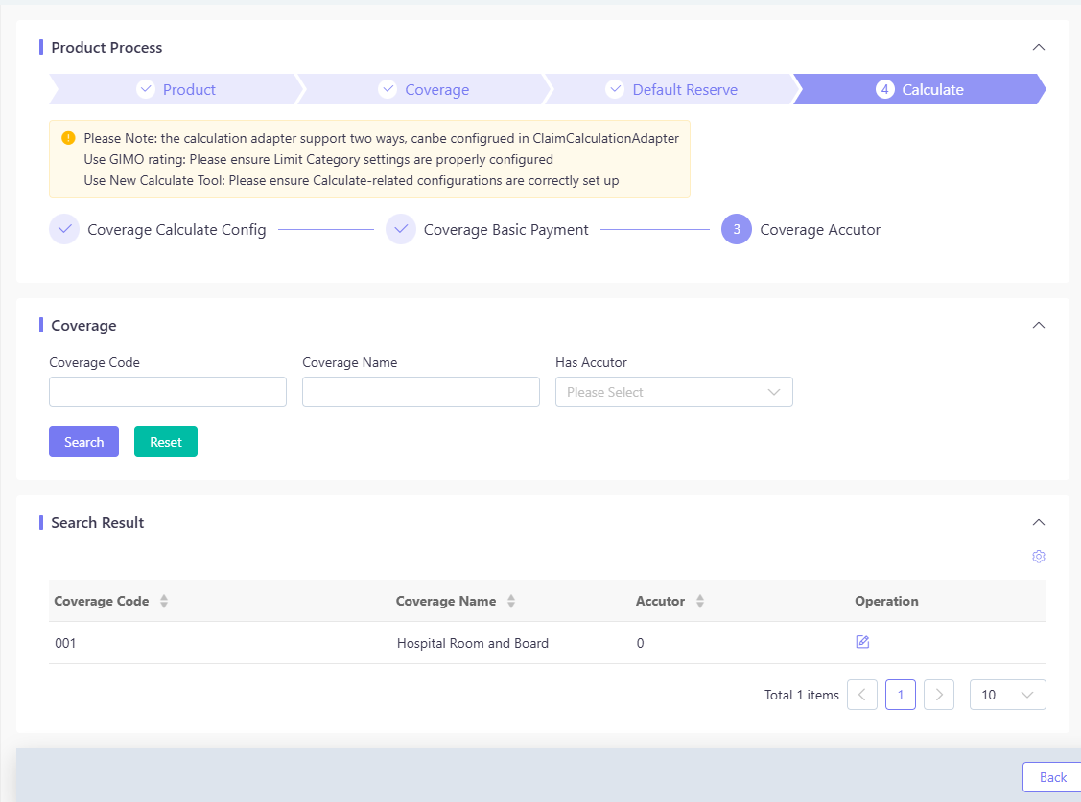The height and width of the screenshot is (802, 1081).
Task: Collapse the Search Result panel
Action: [x=1038, y=522]
